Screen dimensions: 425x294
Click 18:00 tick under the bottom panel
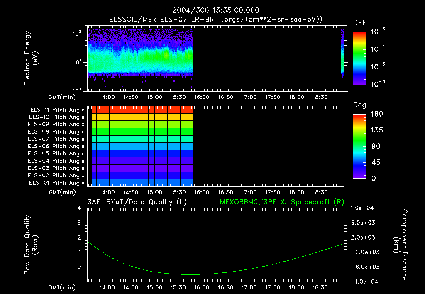(296, 287)
